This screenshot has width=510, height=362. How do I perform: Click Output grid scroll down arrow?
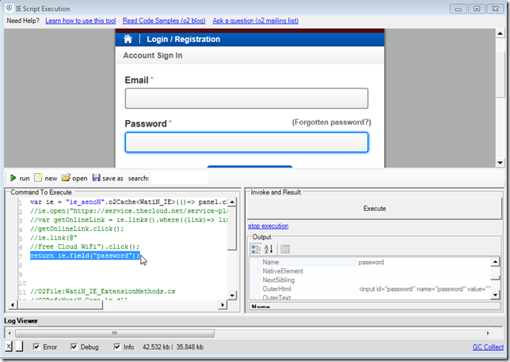(x=495, y=295)
